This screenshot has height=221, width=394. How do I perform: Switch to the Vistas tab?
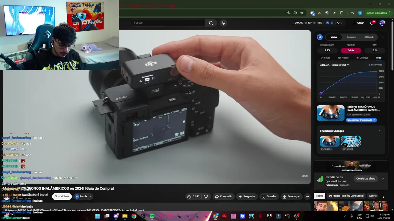[x=334, y=37]
